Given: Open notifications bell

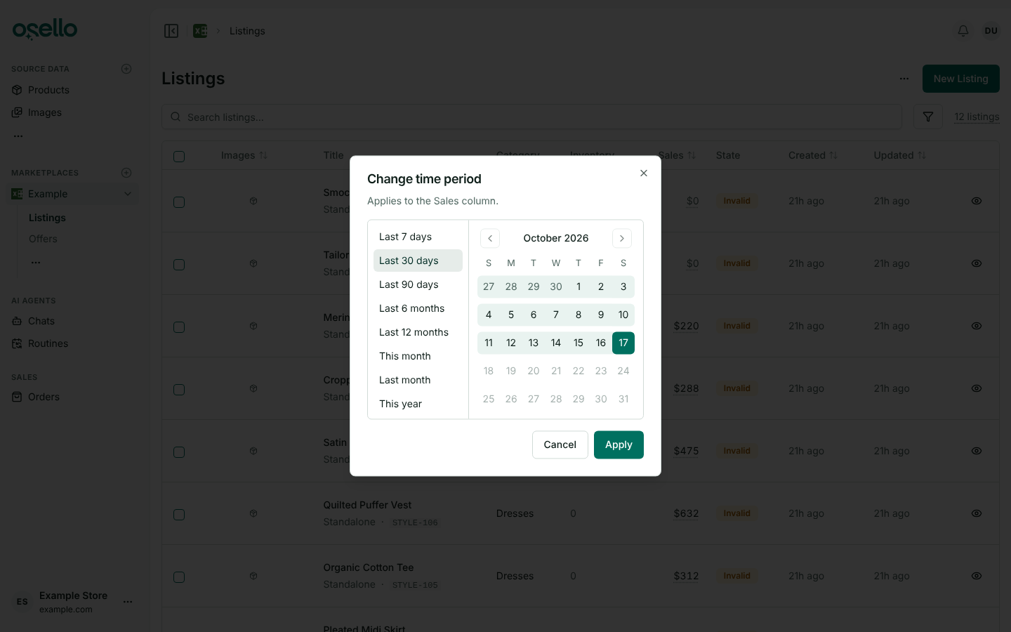Looking at the screenshot, I should point(963,31).
